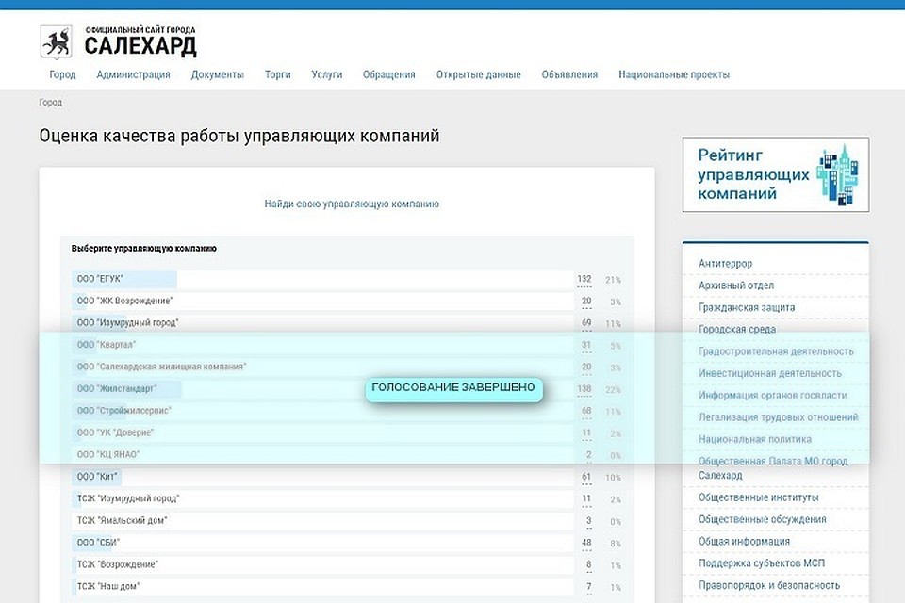This screenshot has width=905, height=603.
Task: Click the 132 vote count for ЕГУК
Action: pos(584,279)
